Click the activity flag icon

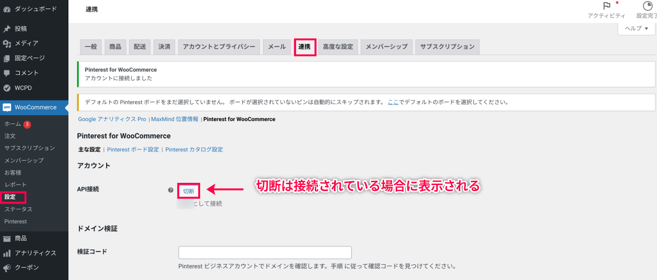click(606, 6)
